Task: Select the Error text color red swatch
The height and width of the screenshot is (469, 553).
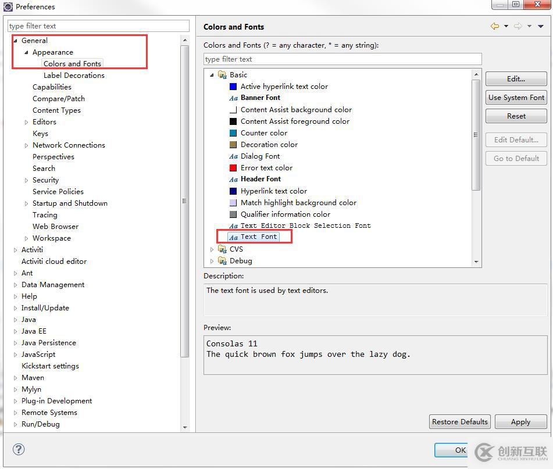Action: point(233,168)
